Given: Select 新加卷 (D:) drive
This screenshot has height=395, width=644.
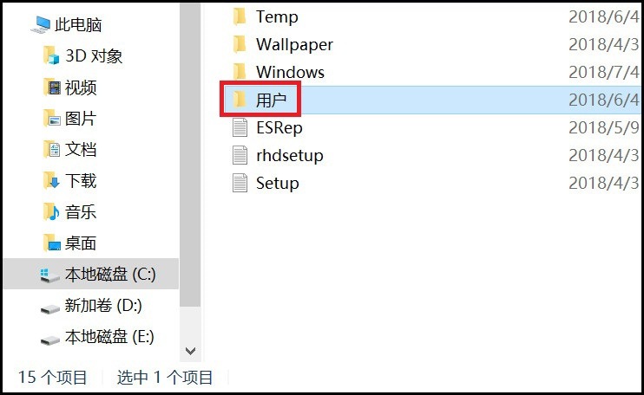Looking at the screenshot, I should (91, 305).
